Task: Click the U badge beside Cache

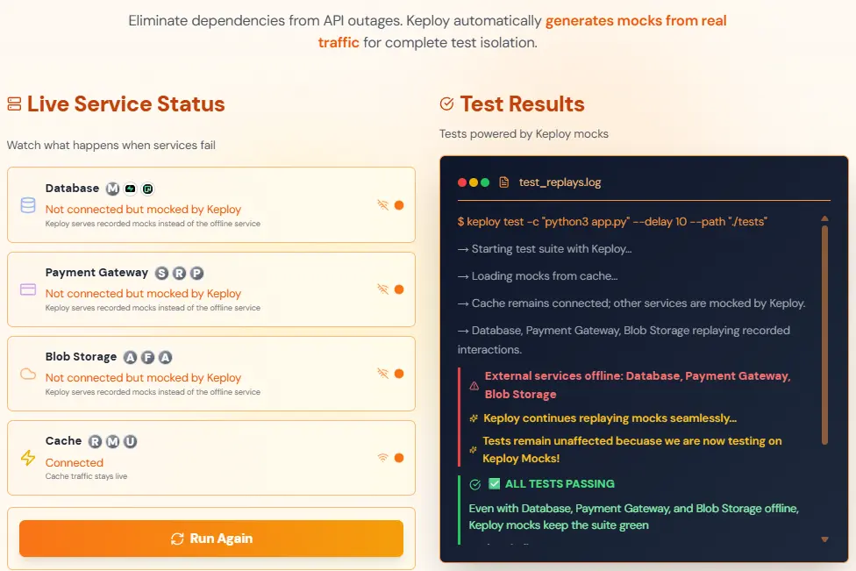Action: pyautogui.click(x=130, y=441)
